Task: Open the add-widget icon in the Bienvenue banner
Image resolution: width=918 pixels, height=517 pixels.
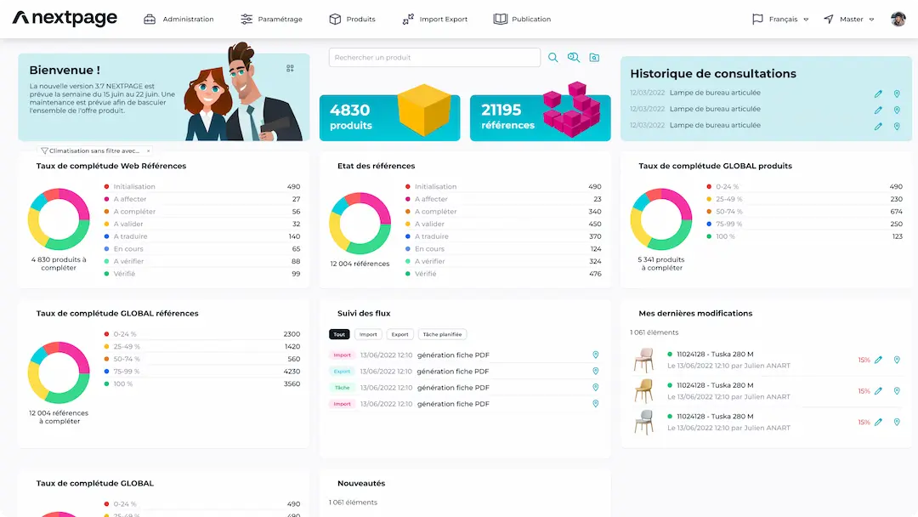Action: [x=290, y=68]
